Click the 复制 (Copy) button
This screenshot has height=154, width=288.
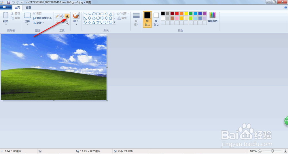pos(15,18)
